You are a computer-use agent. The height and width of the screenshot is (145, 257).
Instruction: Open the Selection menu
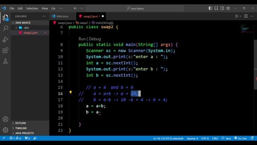point(32,8)
